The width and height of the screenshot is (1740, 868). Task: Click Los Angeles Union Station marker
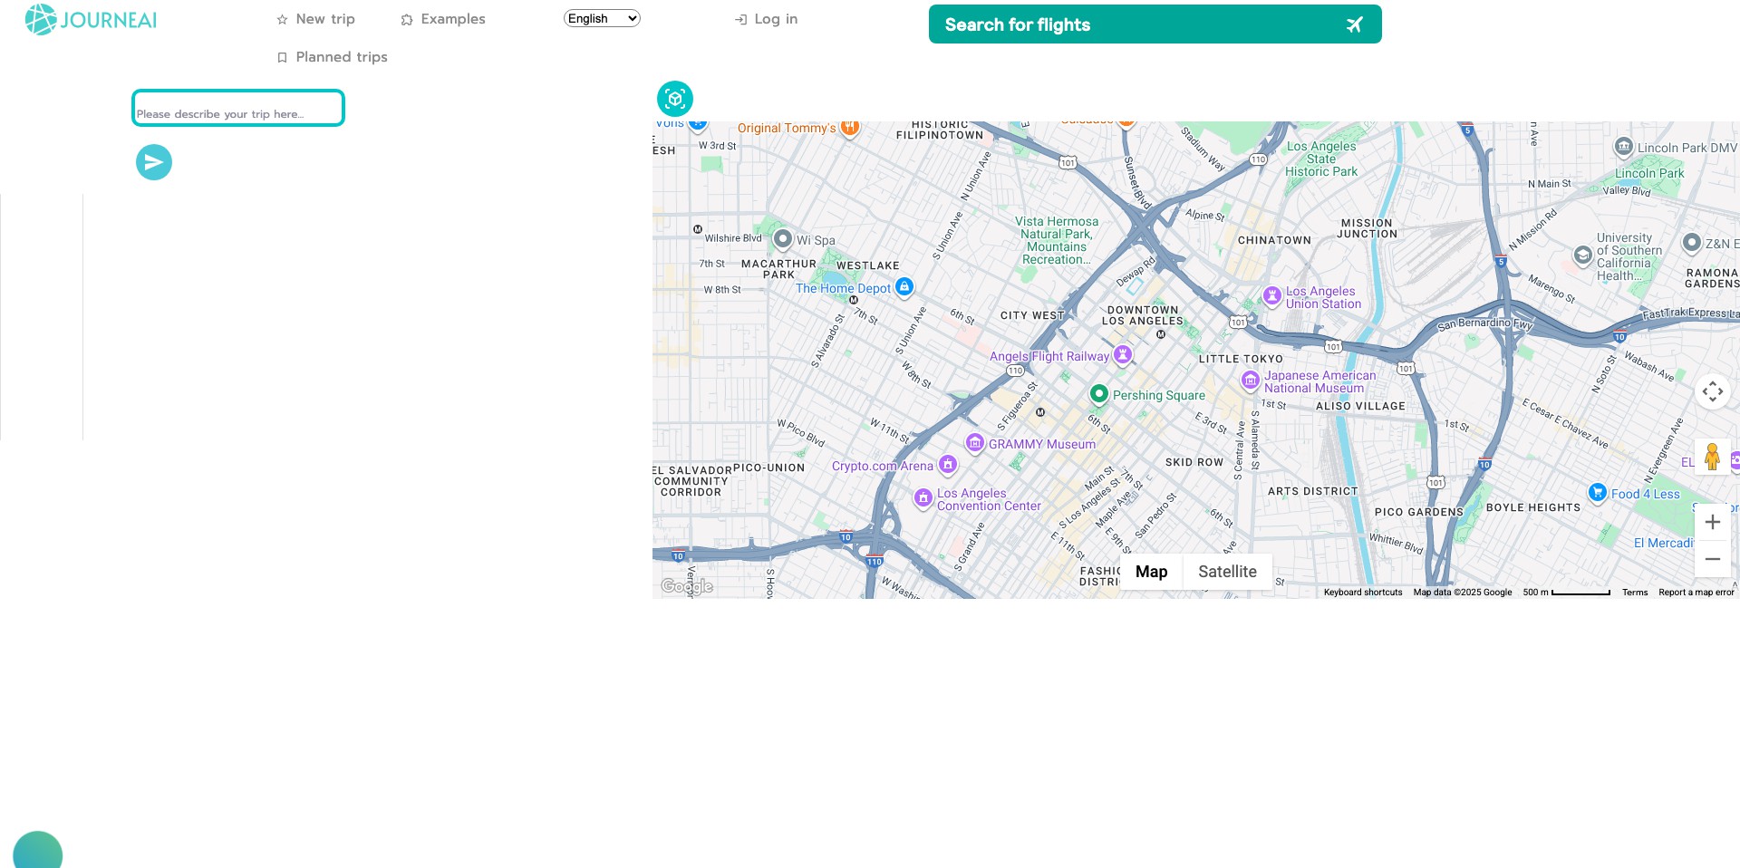tap(1272, 295)
